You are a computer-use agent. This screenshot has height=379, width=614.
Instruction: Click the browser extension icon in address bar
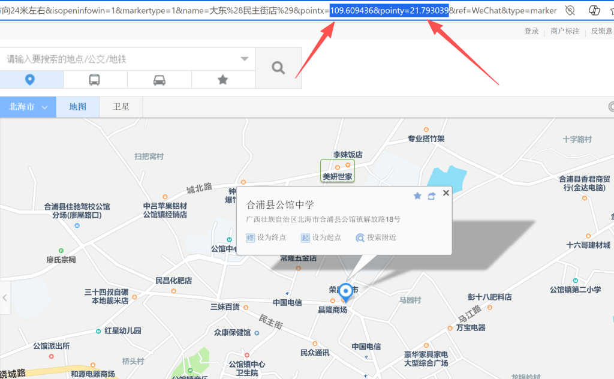click(x=594, y=11)
